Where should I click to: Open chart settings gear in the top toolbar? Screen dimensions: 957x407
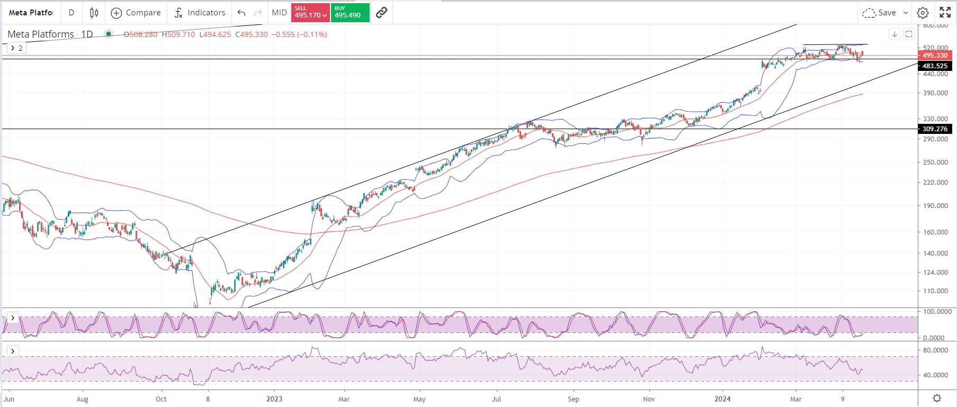point(923,13)
